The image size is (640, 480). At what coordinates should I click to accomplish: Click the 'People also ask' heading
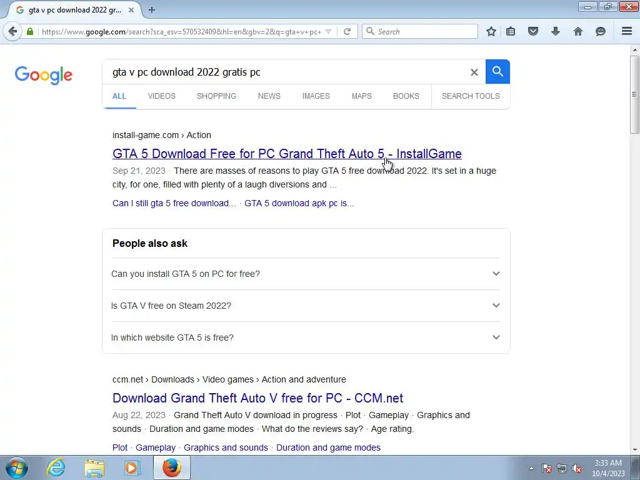coord(150,243)
